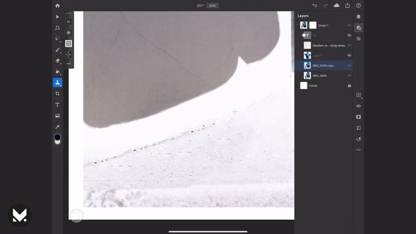
Task: Undo the last action
Action: [x=315, y=6]
